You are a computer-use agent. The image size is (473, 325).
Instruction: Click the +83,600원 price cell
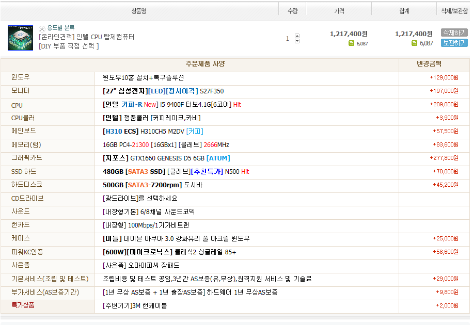point(446,144)
